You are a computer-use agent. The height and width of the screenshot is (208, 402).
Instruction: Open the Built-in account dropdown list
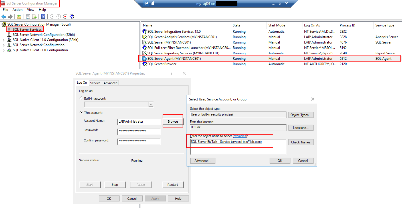coord(151,104)
